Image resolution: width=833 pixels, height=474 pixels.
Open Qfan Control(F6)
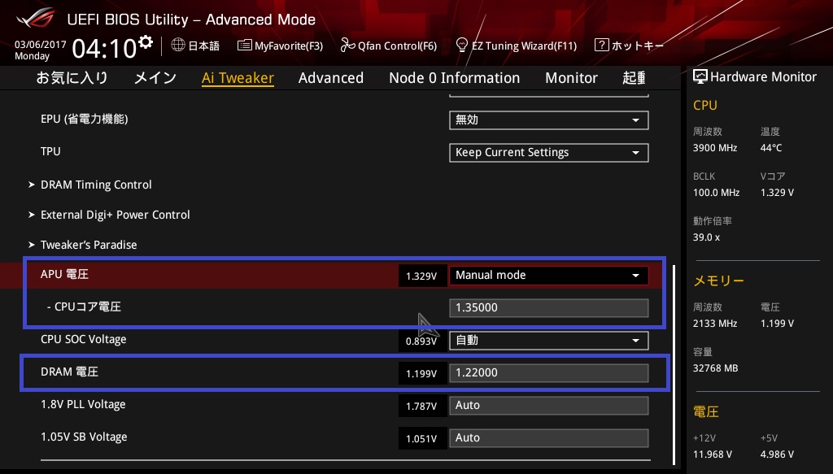click(397, 46)
